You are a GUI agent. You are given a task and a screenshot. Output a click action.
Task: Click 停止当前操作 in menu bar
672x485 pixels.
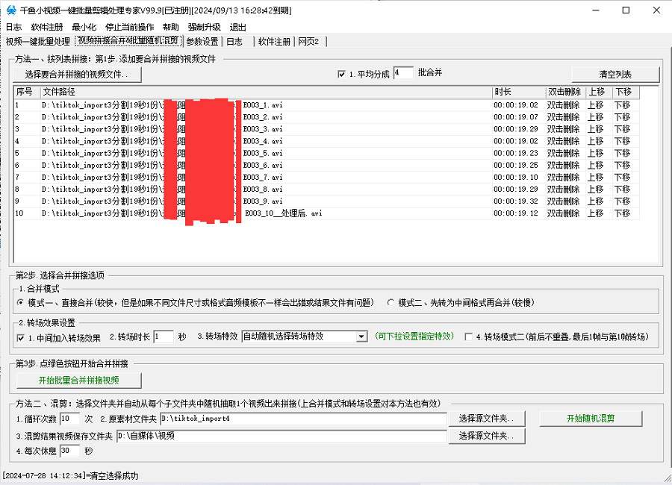[130, 27]
